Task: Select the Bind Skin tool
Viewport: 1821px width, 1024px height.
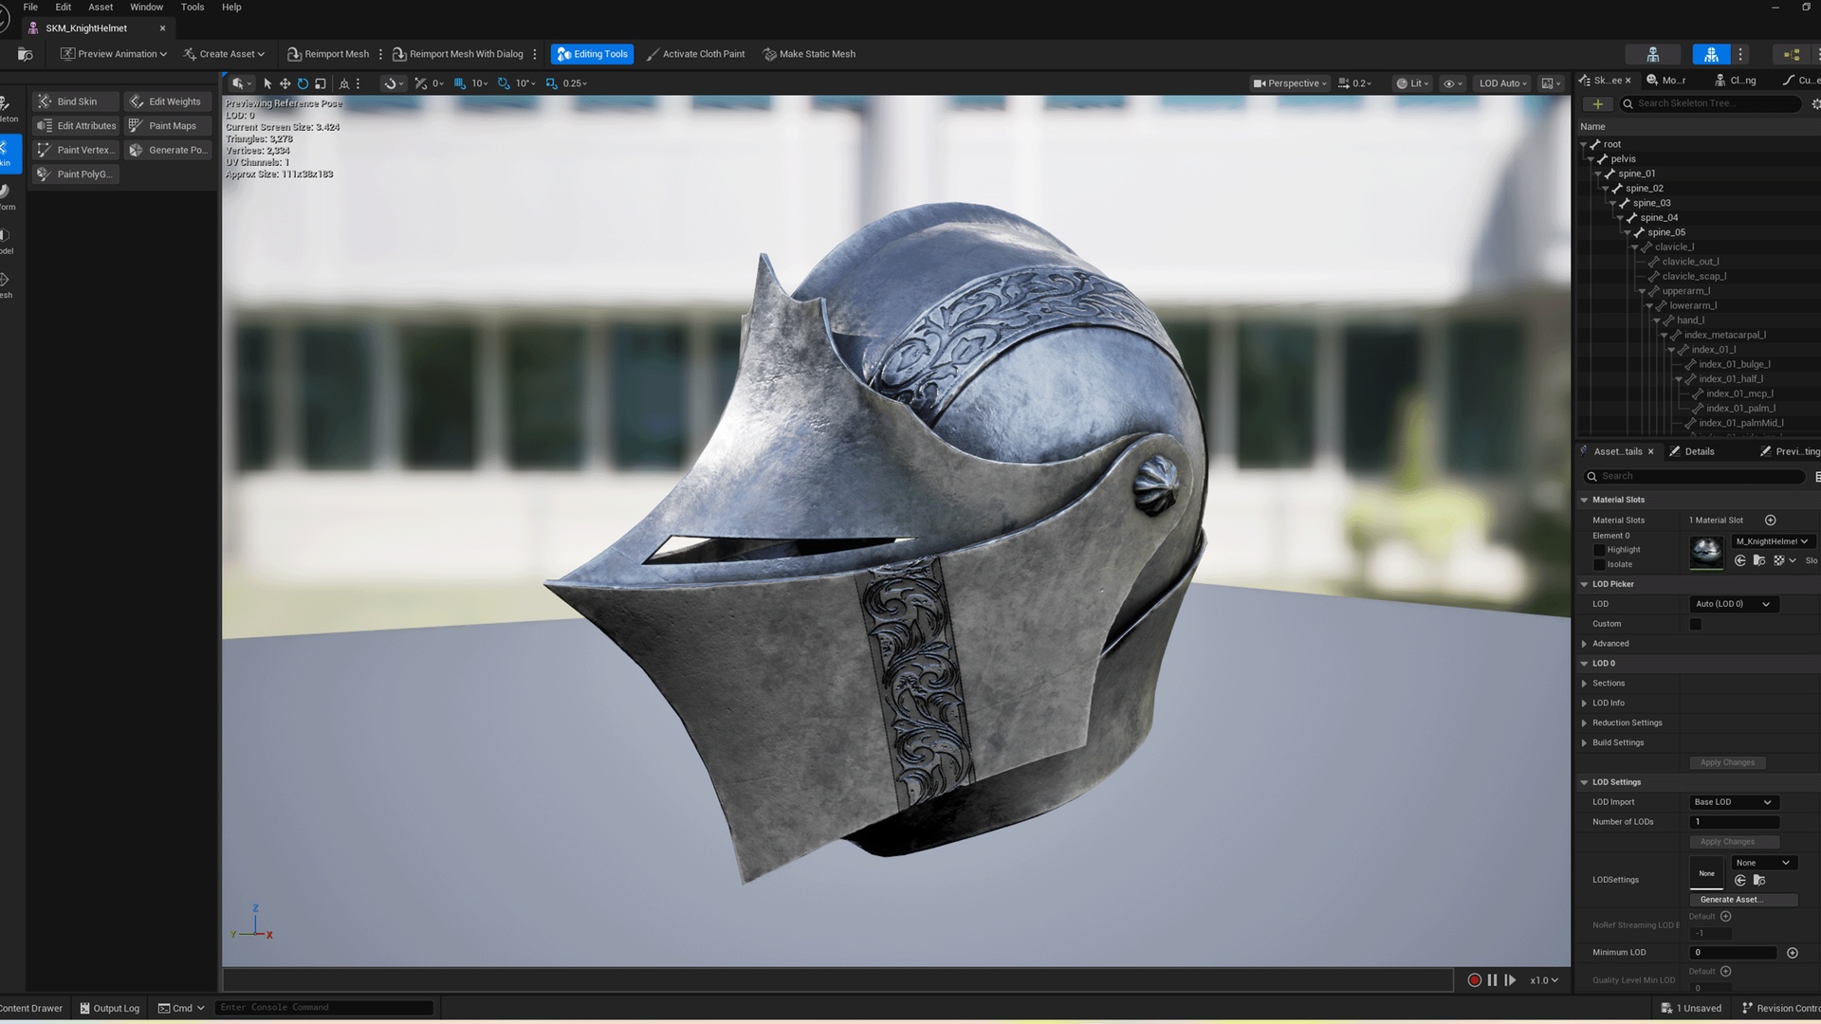Action: (76, 101)
